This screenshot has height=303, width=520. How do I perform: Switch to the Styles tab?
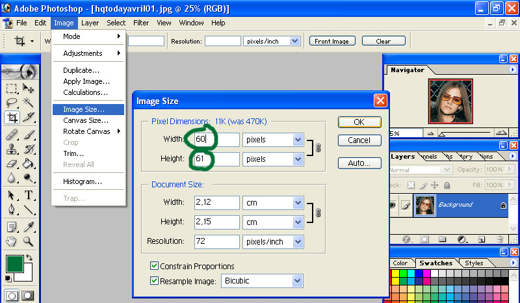(x=474, y=263)
